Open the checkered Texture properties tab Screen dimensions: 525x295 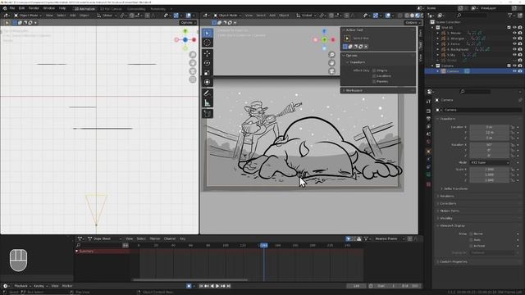click(428, 184)
